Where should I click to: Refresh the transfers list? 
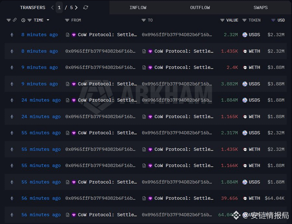[x=86, y=7]
